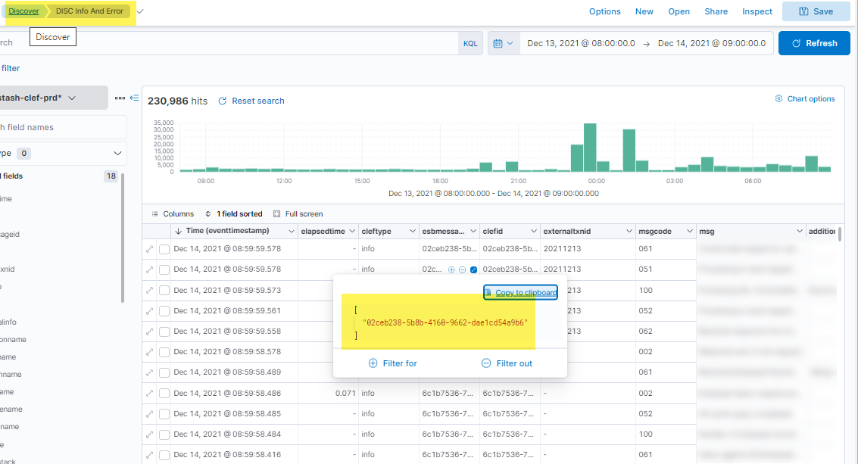Open the calendar quick date menu
Screen dimensions: 858x464
point(503,43)
